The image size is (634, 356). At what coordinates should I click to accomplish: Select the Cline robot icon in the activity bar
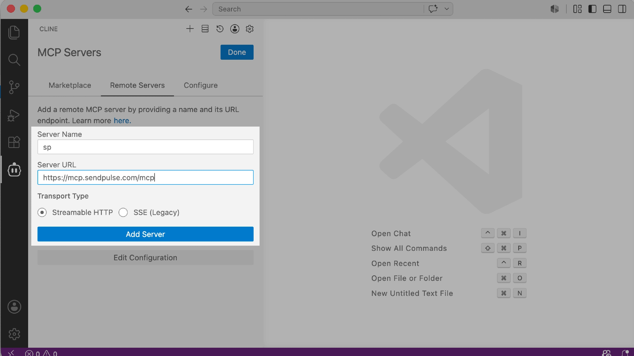pyautogui.click(x=14, y=170)
